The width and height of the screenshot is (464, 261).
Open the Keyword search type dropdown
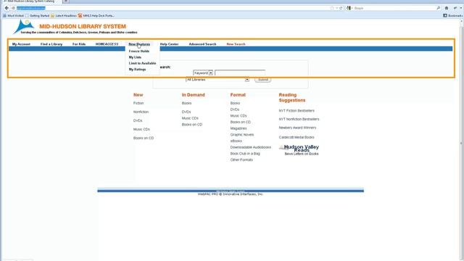(203, 72)
